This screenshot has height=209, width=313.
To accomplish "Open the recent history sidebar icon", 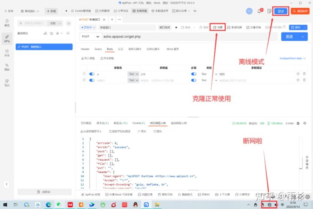I will pos(7,23).
